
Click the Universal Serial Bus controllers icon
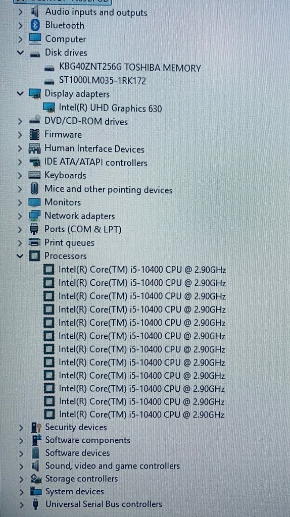point(36,504)
